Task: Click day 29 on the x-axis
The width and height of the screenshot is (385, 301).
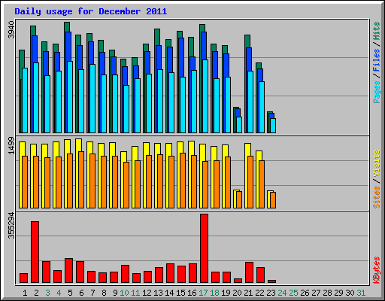Action: point(338,293)
